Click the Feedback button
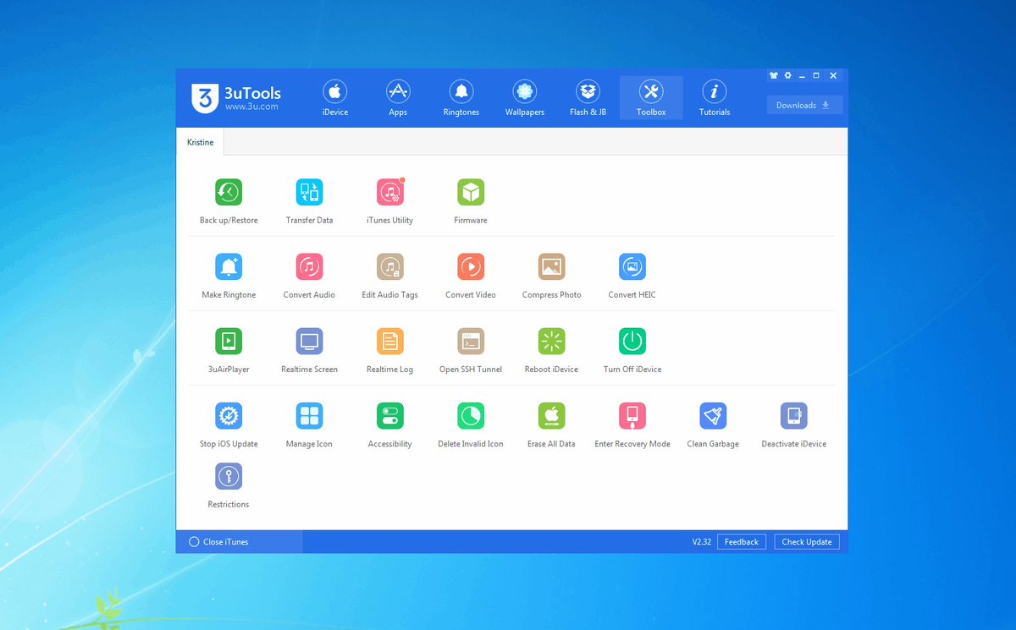This screenshot has width=1016, height=630. [742, 542]
